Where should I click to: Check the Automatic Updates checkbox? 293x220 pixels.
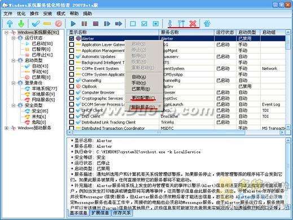pyautogui.click(x=72, y=56)
